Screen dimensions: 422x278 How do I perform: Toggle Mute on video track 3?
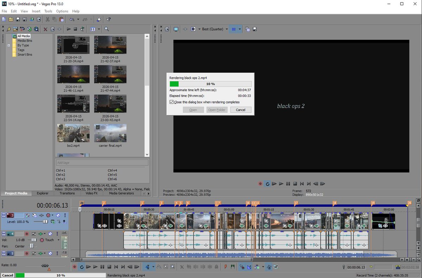(58, 215)
